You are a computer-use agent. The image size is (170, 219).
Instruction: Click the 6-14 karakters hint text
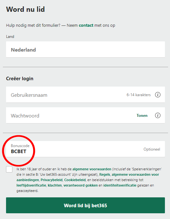coord(139,95)
